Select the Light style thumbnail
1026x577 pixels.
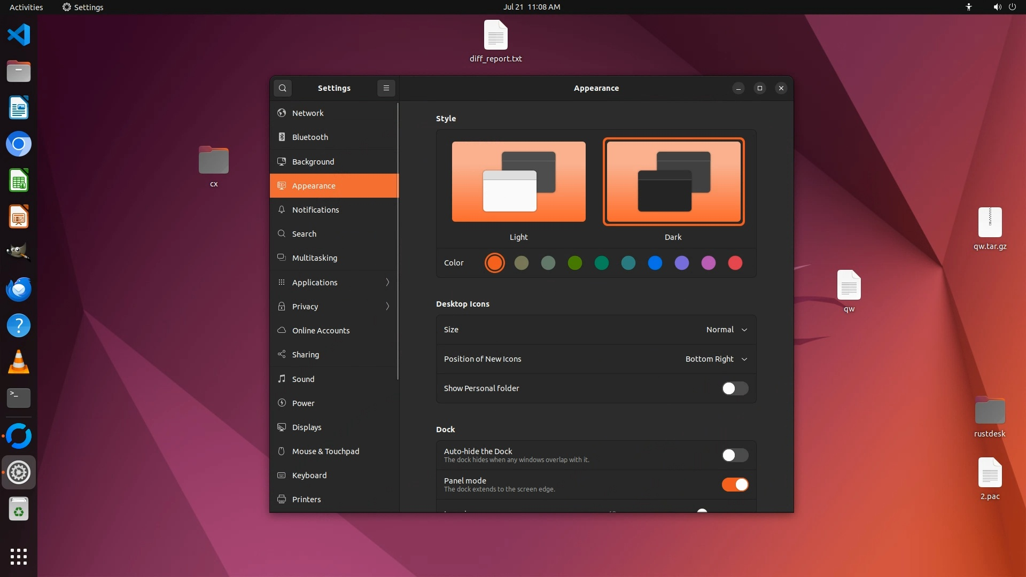518,182
